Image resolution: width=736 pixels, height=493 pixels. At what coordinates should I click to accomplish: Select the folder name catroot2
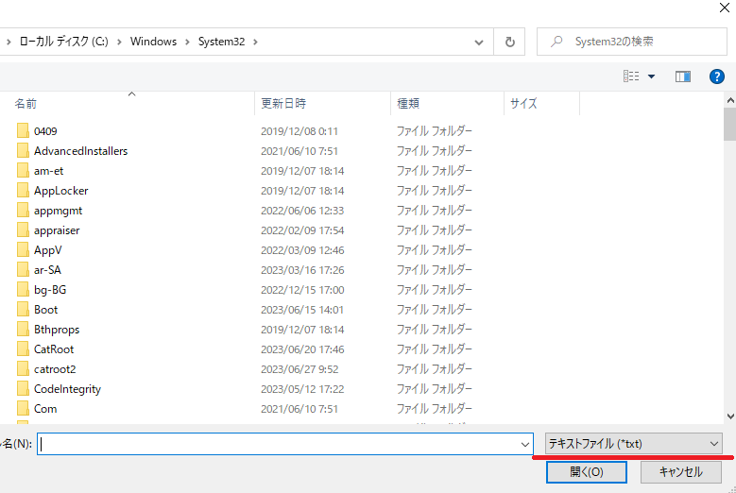(x=55, y=369)
